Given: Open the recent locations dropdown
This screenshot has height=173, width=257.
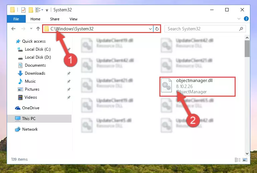Looking at the screenshot, I should [x=31, y=29].
